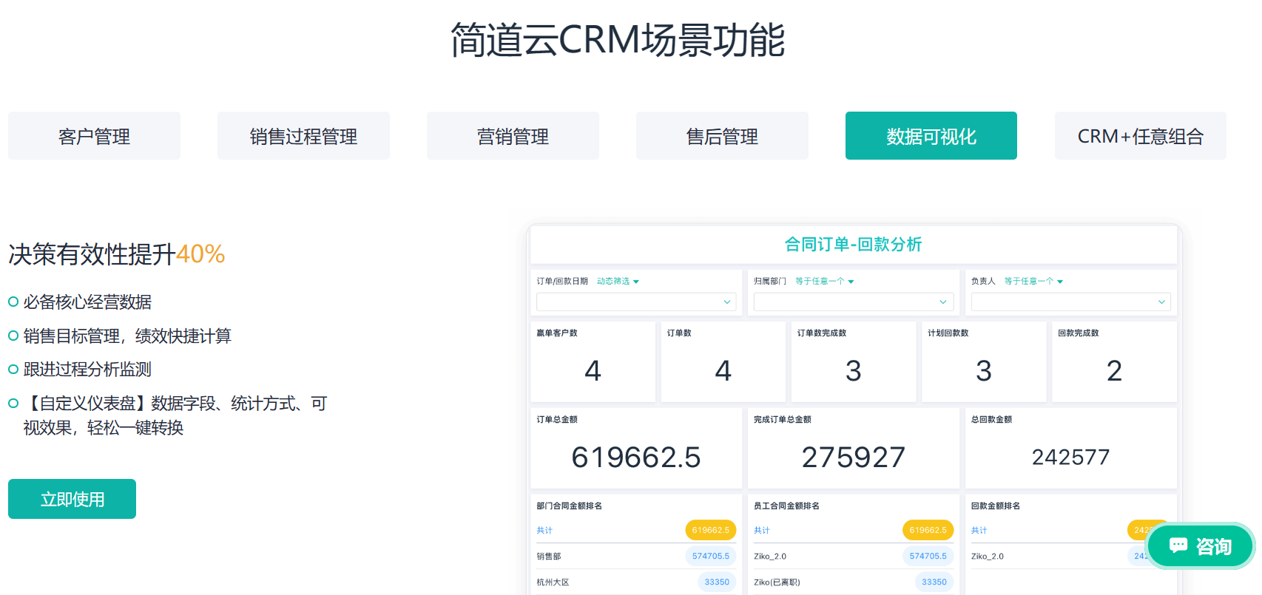The image size is (1262, 595).
Task: Open the 营销管理 tab
Action: [513, 136]
